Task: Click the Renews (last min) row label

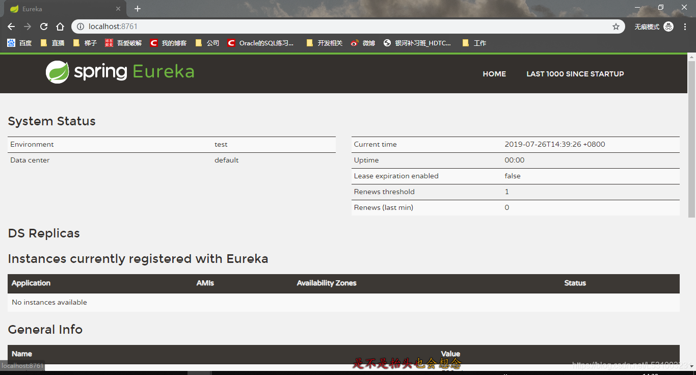Action: pyautogui.click(x=384, y=208)
